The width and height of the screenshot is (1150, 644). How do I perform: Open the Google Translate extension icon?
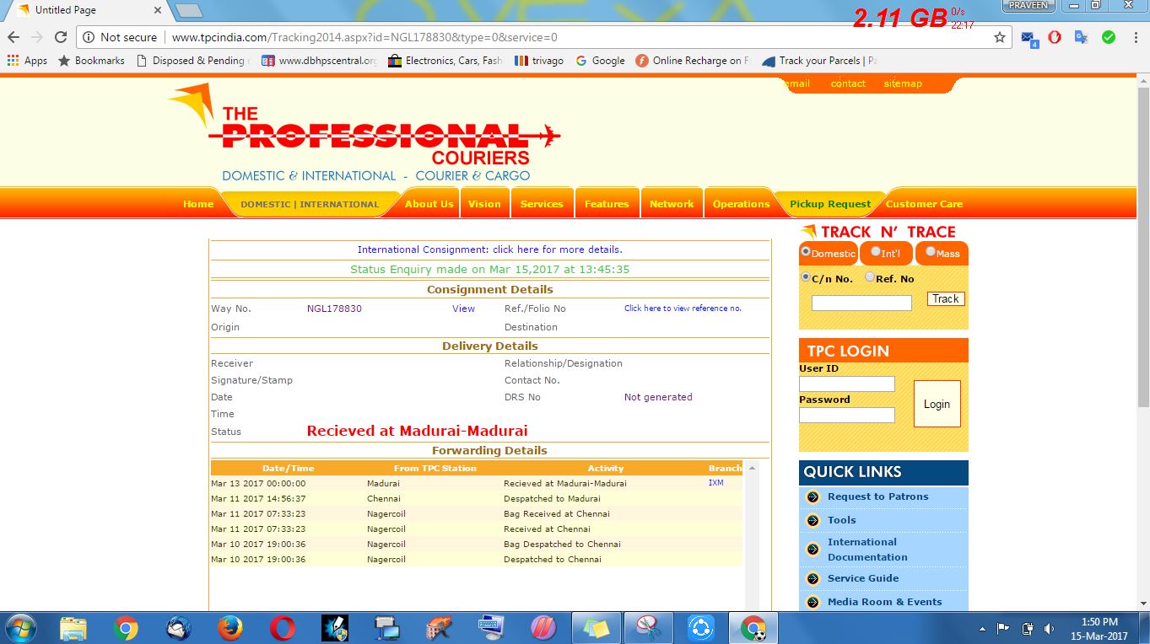1081,37
